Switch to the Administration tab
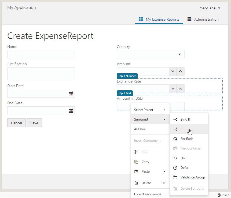The width and height of the screenshot is (231, 198). tap(203, 19)
